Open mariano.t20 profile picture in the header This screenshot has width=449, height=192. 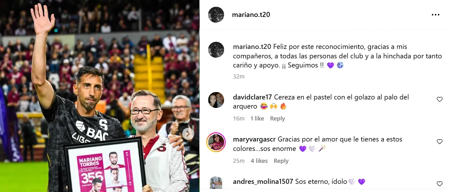pos(216,15)
